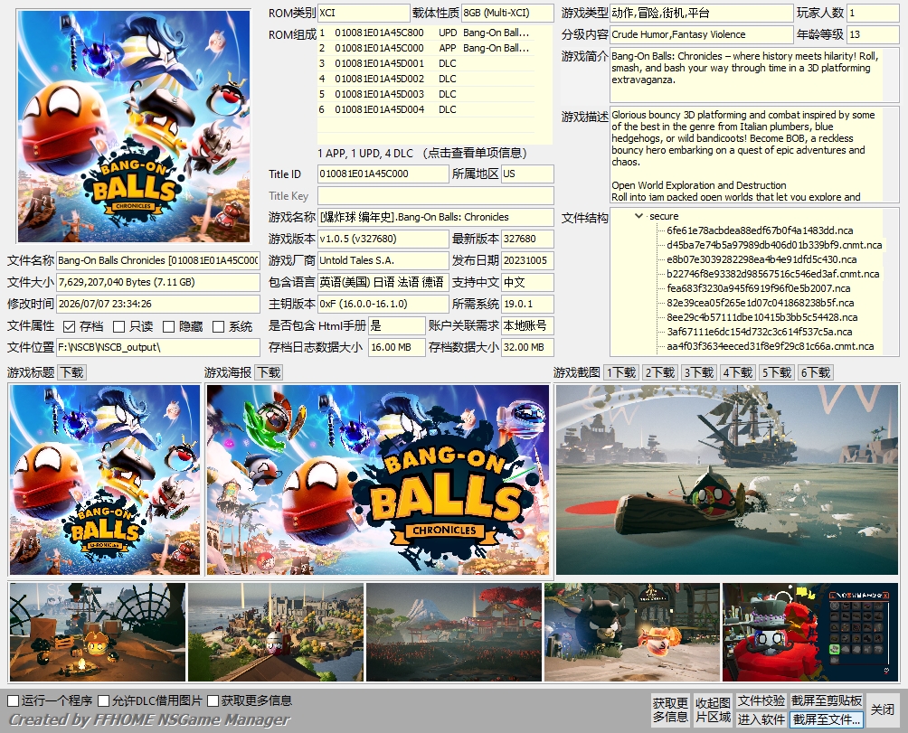Toggle the 存档 file attribute checkbox
Image resolution: width=908 pixels, height=733 pixels.
69,327
